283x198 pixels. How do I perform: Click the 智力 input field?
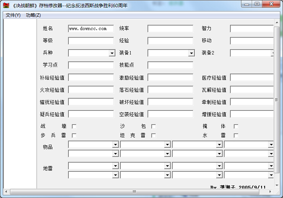pyautogui.click(x=252, y=29)
